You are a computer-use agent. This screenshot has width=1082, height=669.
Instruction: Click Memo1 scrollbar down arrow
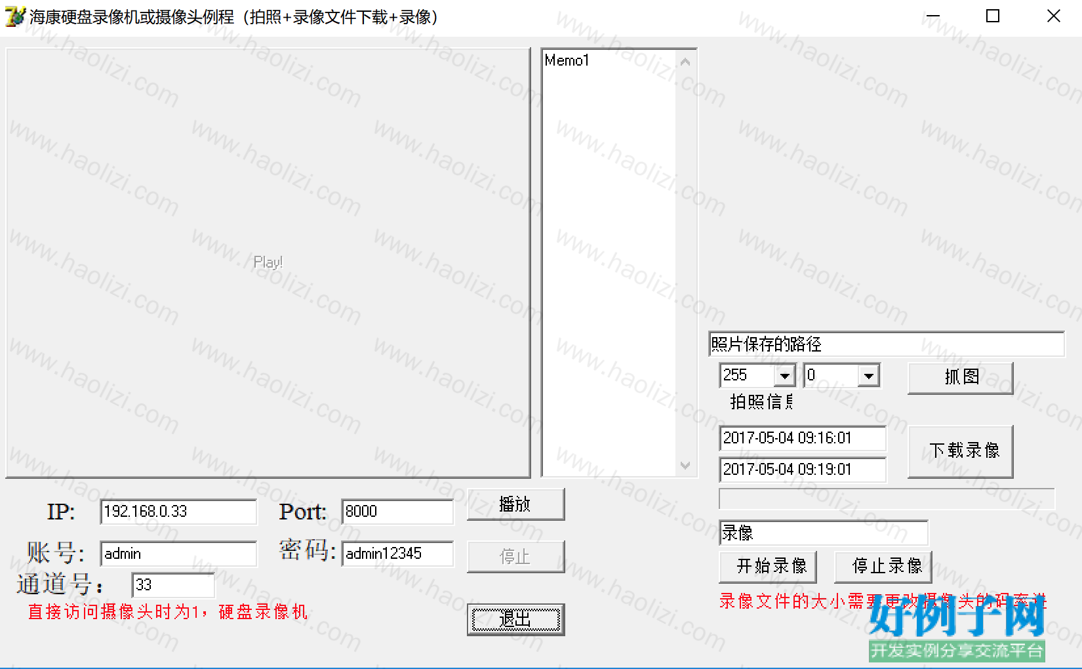click(685, 465)
